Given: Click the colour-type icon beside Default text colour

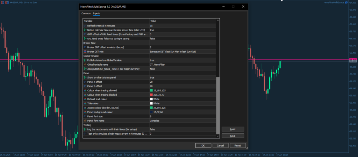Looking at the screenshot, I should tap(85, 99).
